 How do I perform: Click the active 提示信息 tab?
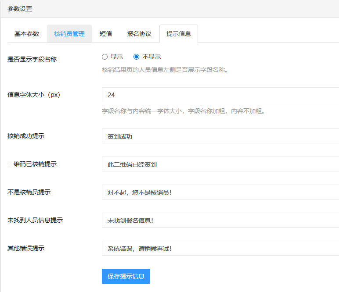[x=179, y=34]
